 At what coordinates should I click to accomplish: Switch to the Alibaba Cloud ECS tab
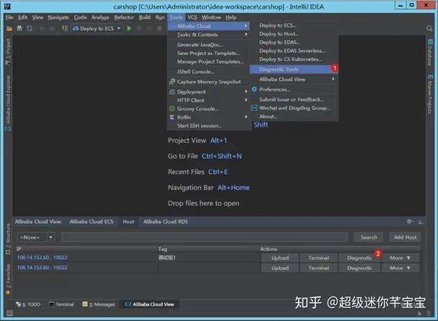click(91, 222)
